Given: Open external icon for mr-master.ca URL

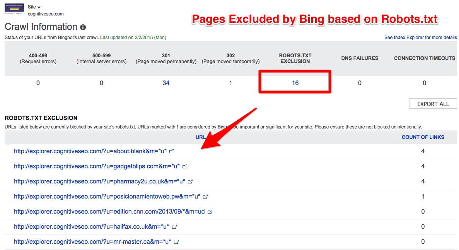Looking at the screenshot, I should coord(176,242).
